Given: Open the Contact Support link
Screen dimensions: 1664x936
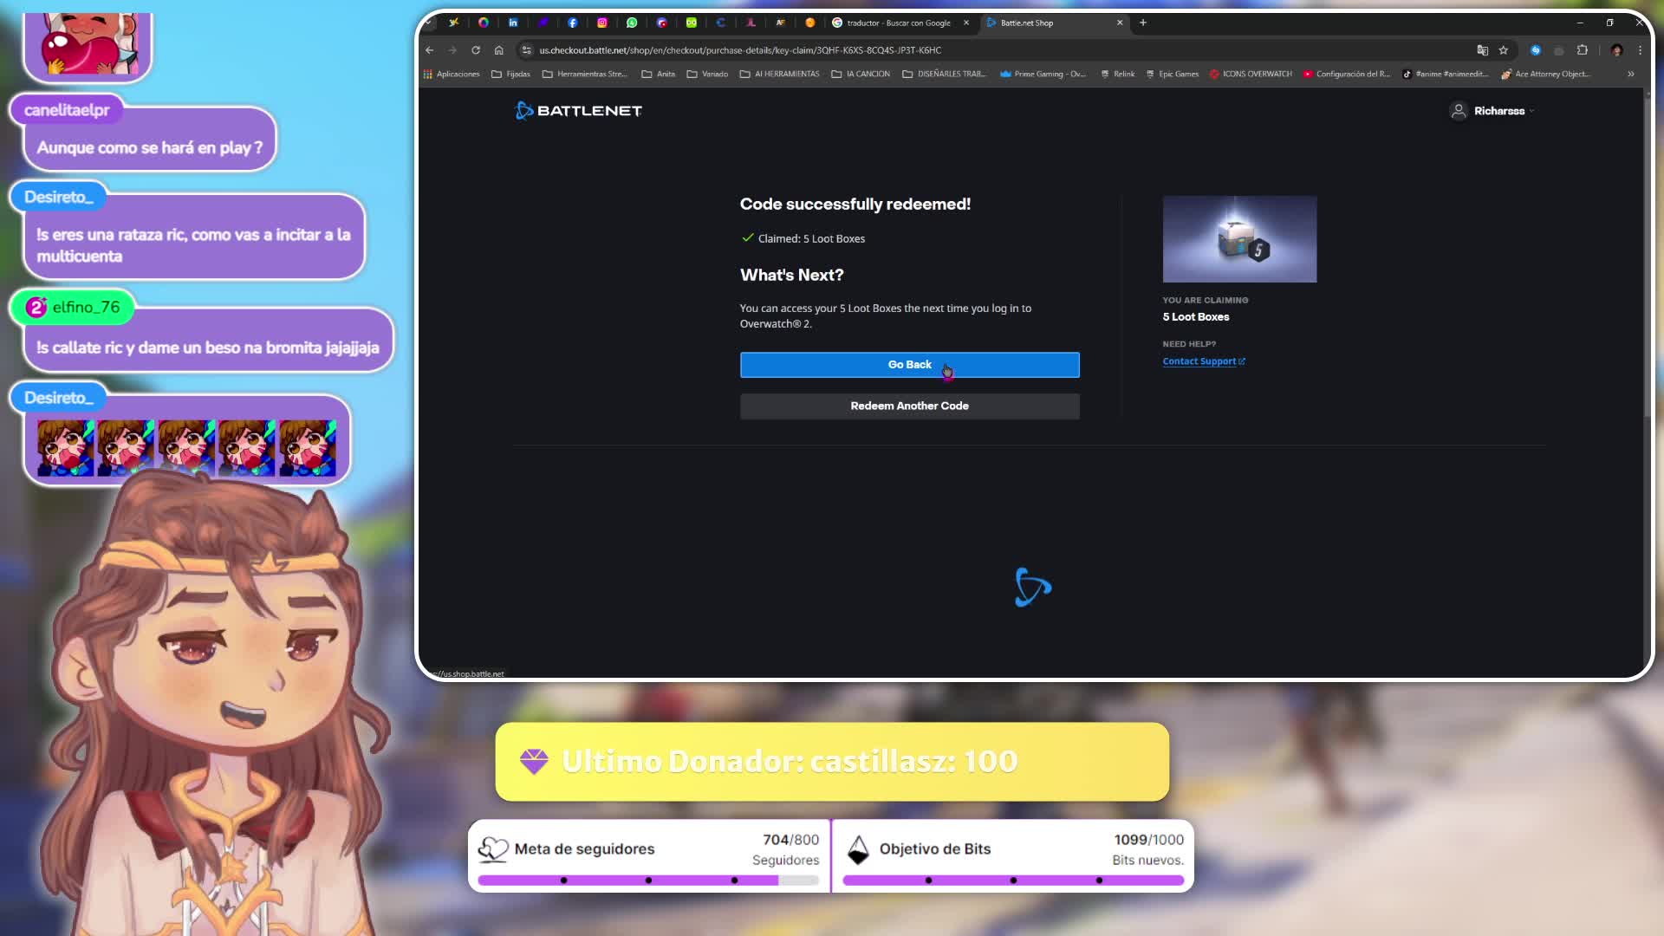Looking at the screenshot, I should coord(1203,361).
